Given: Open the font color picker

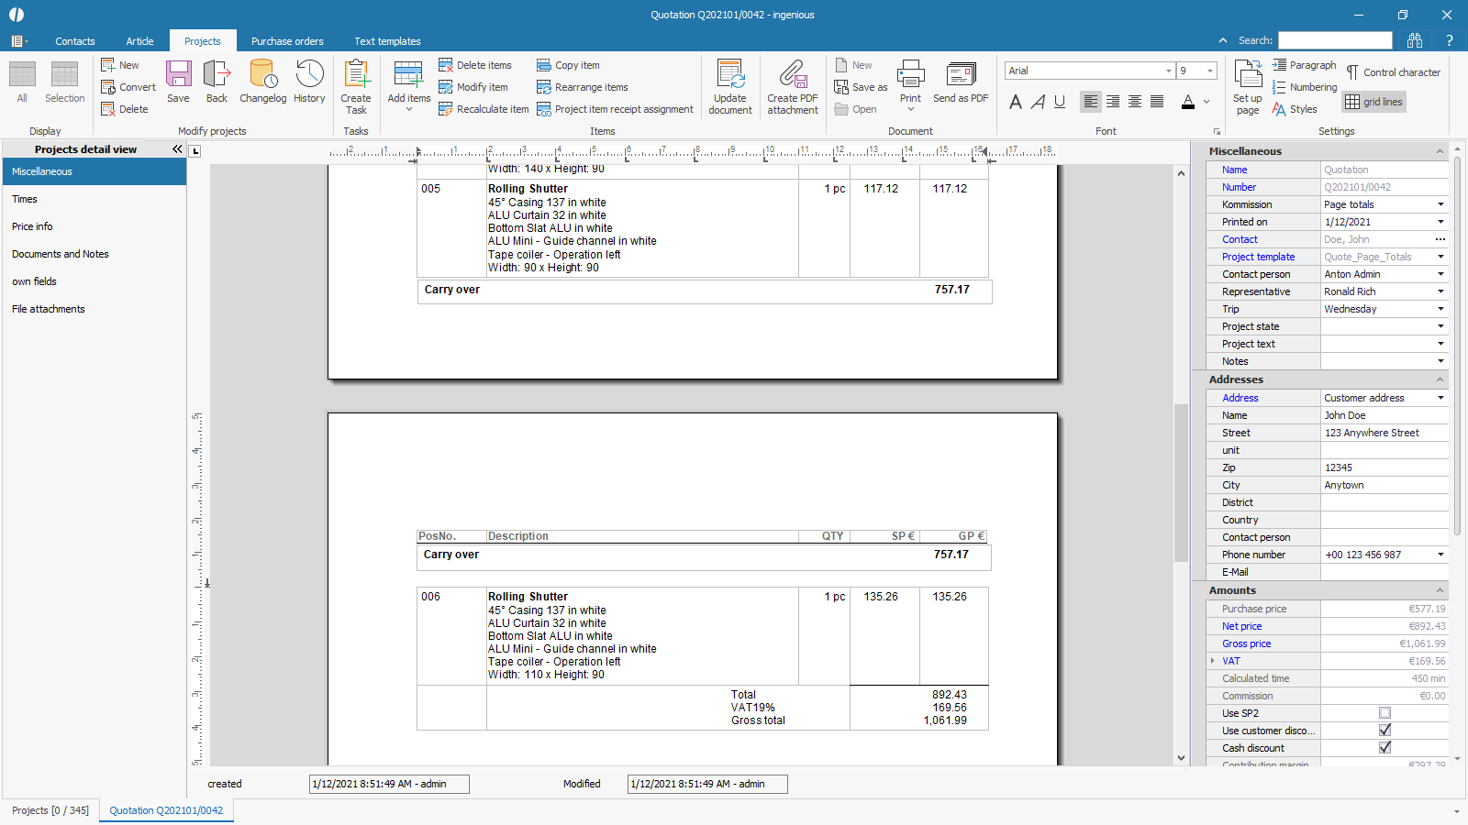Looking at the screenshot, I should [1207, 102].
